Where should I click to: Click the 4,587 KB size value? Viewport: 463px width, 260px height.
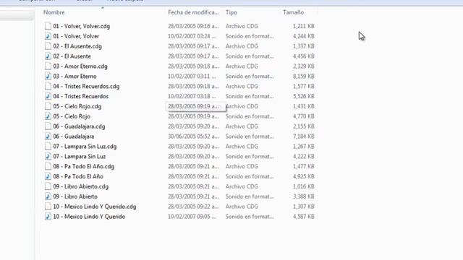(x=303, y=217)
